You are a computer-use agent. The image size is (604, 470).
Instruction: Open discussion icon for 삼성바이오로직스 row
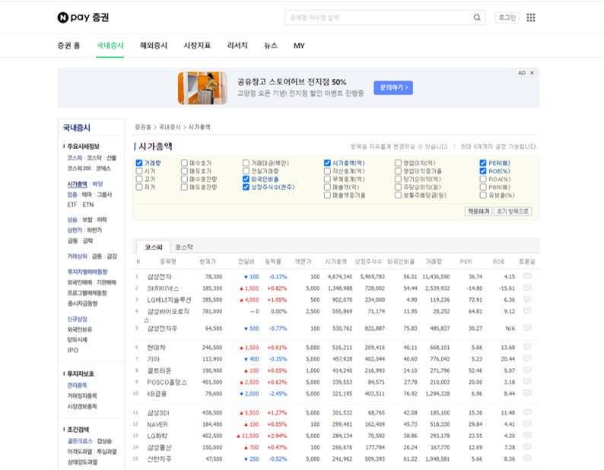(527, 311)
